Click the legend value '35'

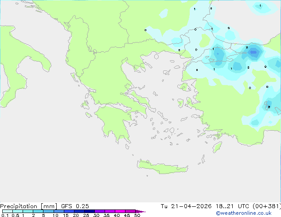coord(106,215)
